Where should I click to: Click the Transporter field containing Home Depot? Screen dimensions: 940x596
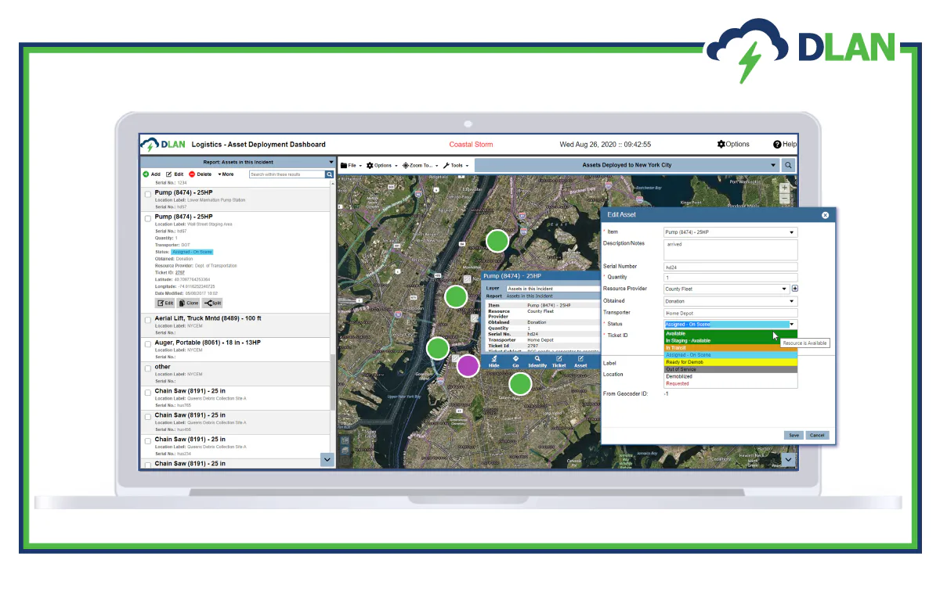pyautogui.click(x=730, y=313)
